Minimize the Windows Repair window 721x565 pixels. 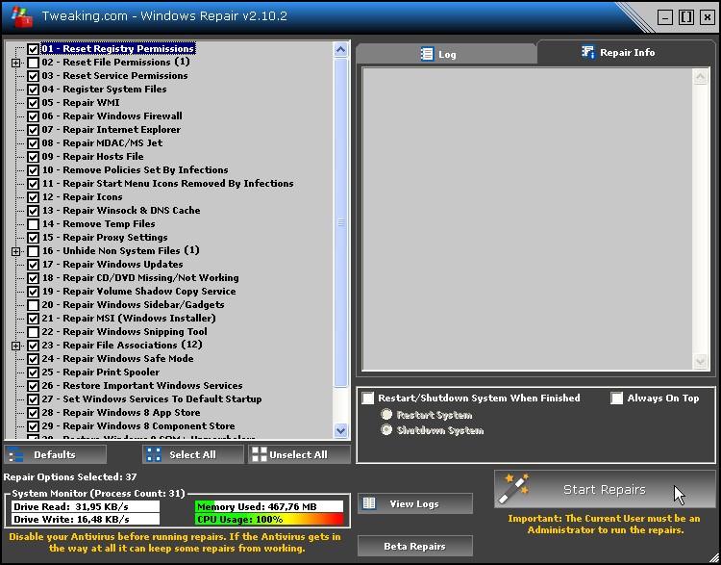click(x=665, y=17)
